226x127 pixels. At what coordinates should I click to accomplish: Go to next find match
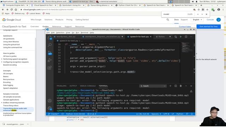coord(202,14)
